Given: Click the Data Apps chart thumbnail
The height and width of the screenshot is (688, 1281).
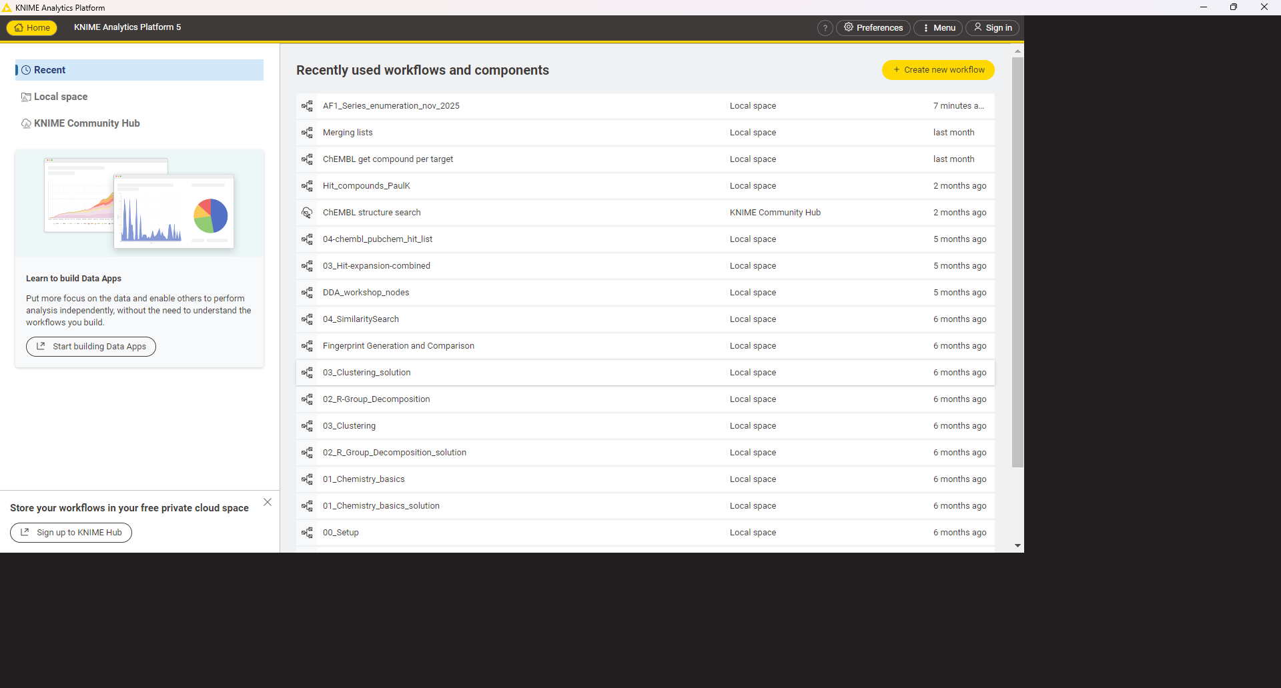Looking at the screenshot, I should [x=139, y=203].
